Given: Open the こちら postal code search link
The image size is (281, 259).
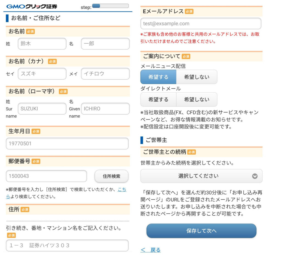Looking at the screenshot, I should point(122,190).
